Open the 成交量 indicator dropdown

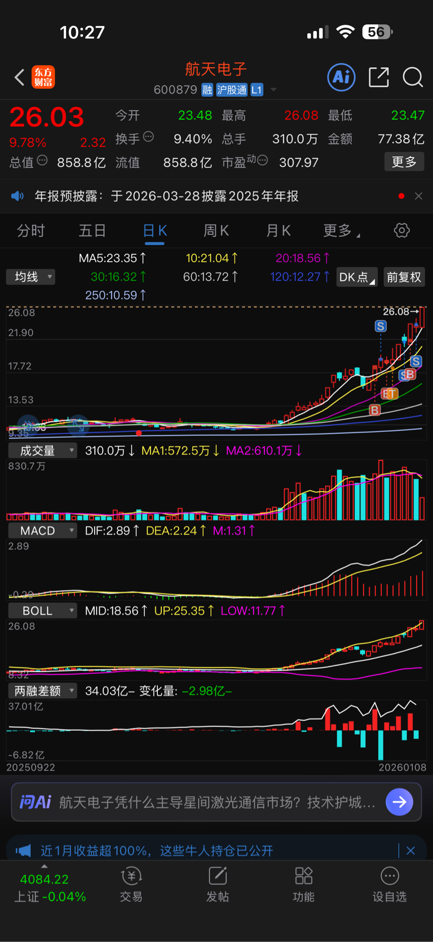click(x=42, y=450)
